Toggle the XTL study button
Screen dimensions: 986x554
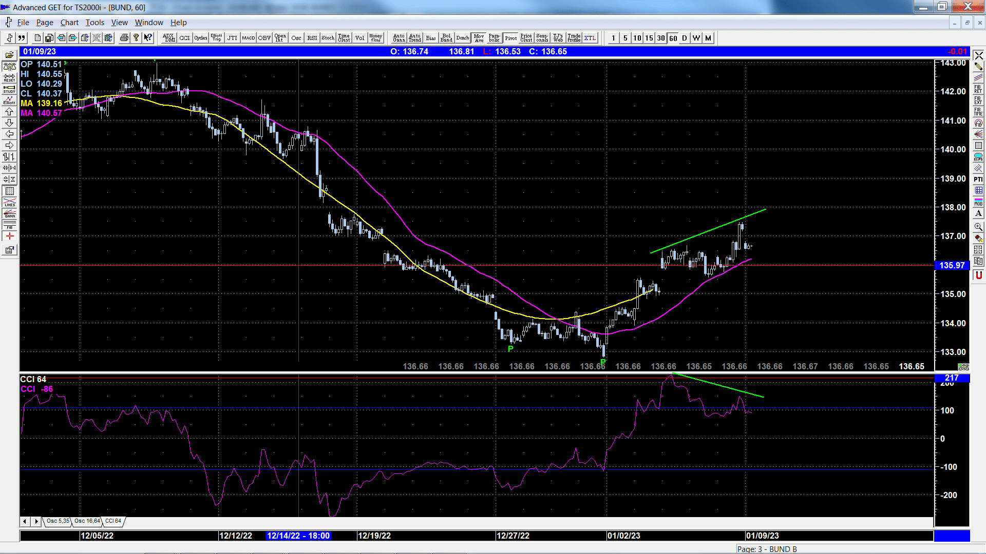591,38
